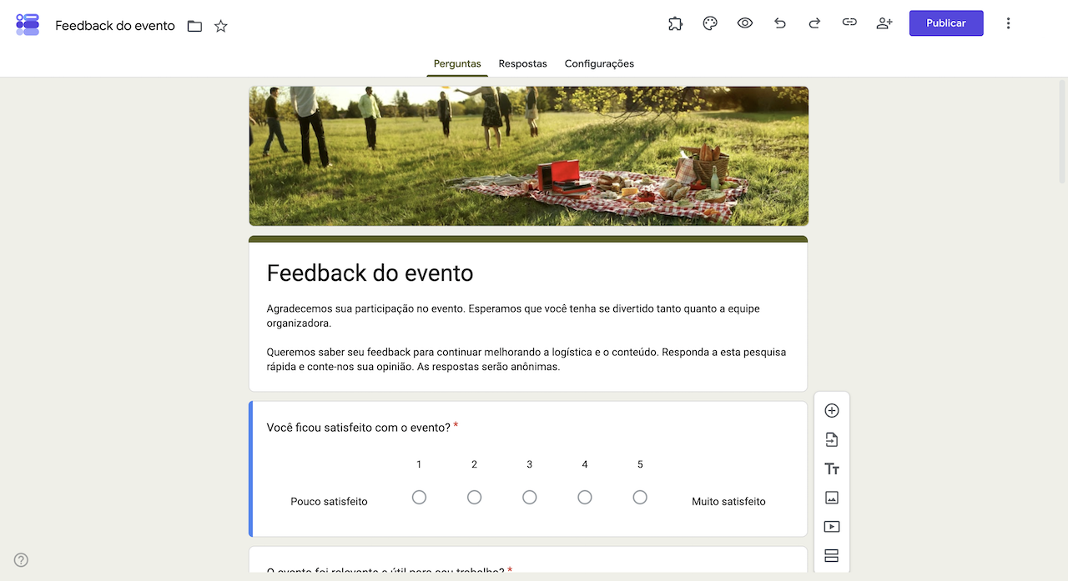Click the Publicar button
This screenshot has height=581, width=1068.
click(x=946, y=23)
